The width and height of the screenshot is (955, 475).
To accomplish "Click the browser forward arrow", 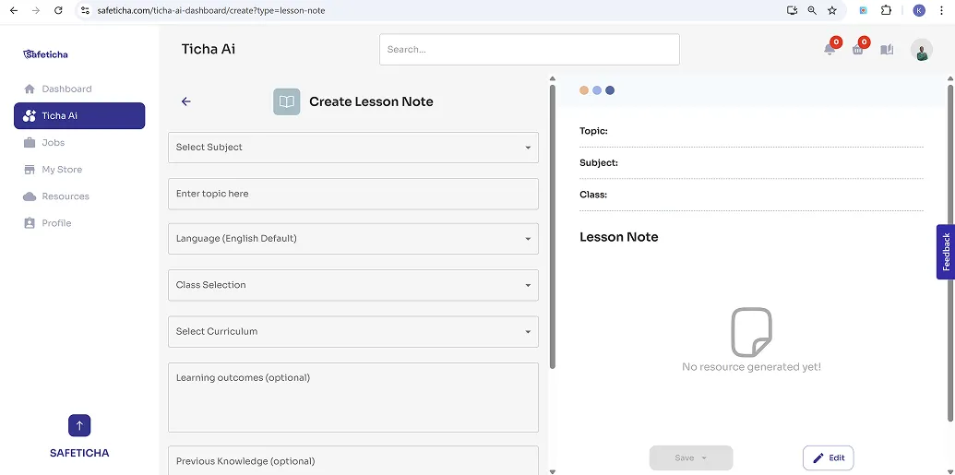I will click(36, 10).
